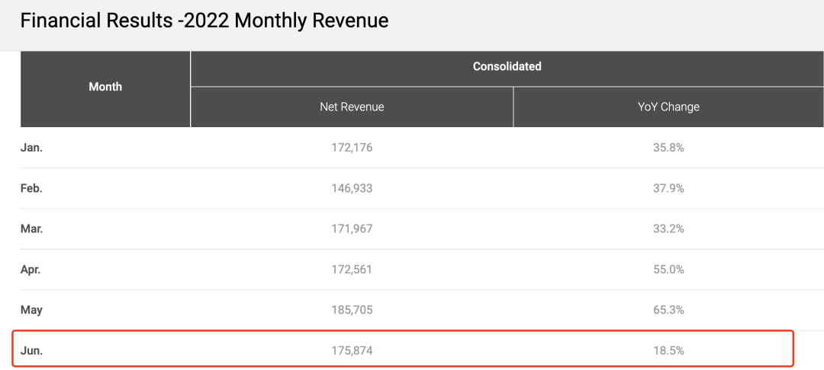Select the June YoY change 18.5%

pyautogui.click(x=668, y=350)
